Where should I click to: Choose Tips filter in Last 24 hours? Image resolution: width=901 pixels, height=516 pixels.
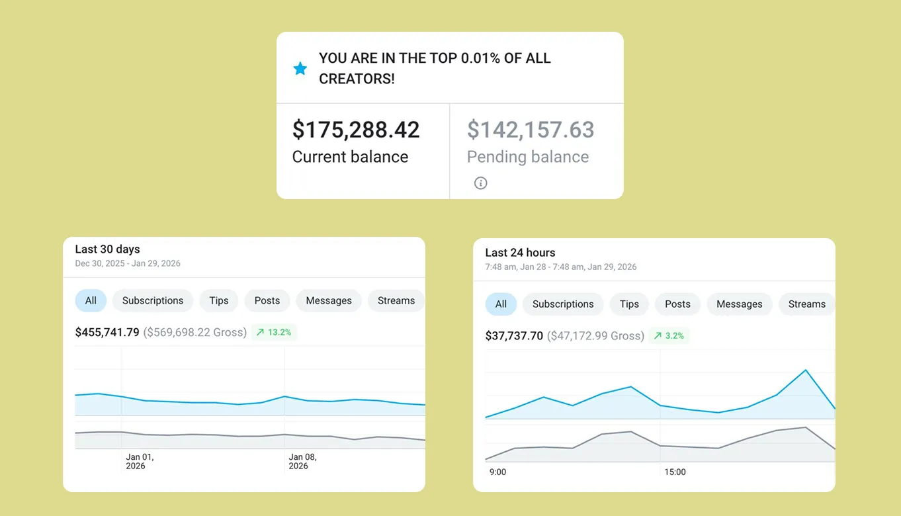(629, 304)
